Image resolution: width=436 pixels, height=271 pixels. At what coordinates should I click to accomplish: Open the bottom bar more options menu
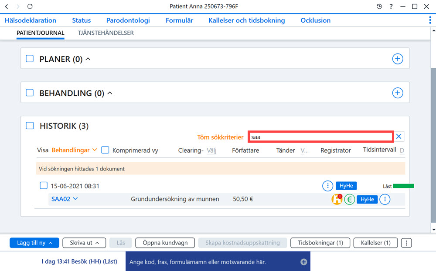pyautogui.click(x=406, y=243)
